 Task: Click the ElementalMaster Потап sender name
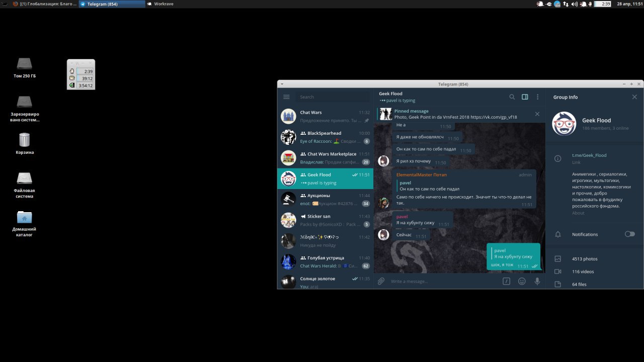click(421, 174)
